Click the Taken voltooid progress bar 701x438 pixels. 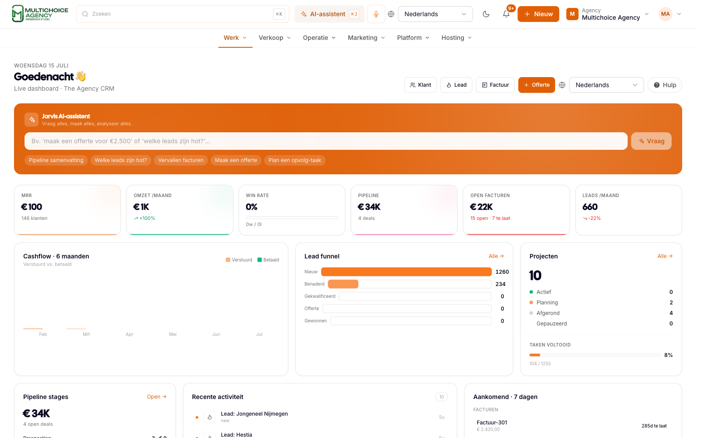pos(595,355)
